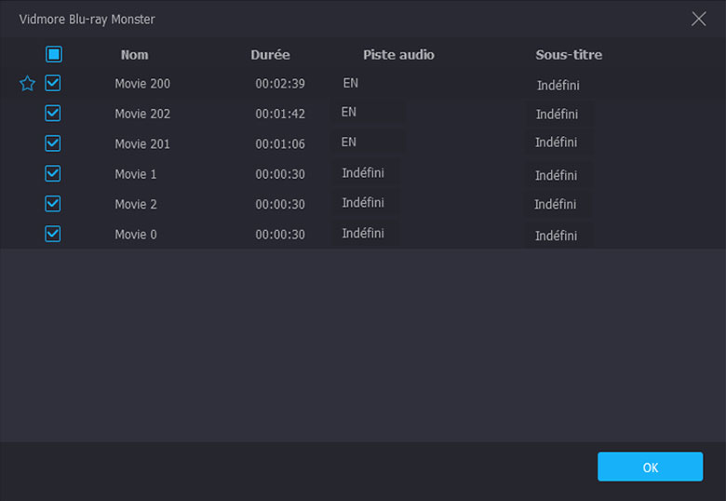Click the Sous-titre column header
726x501 pixels.
point(569,55)
